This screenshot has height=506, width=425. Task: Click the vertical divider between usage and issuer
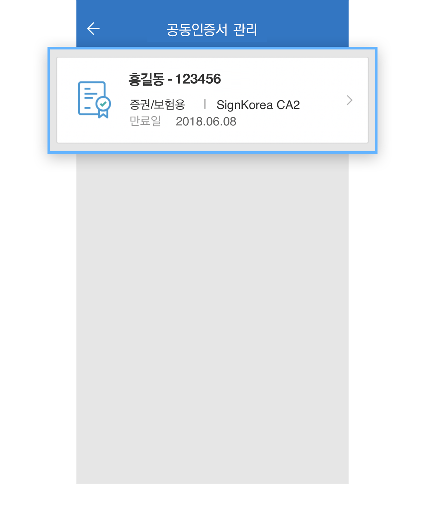pyautogui.click(x=205, y=104)
